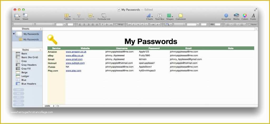Viewport: 270px width, 124px height.
Task: Enable the Wrap text checkbox
Action: [x=116, y=24]
